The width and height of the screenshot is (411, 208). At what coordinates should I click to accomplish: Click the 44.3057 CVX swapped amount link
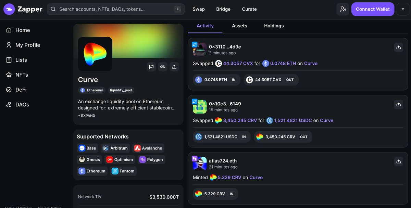click(235, 63)
